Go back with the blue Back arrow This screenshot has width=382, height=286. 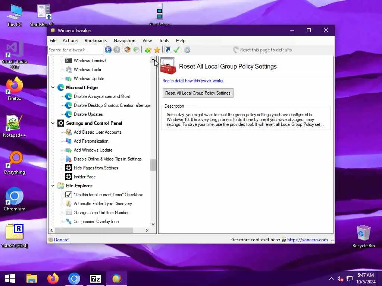tap(108, 50)
